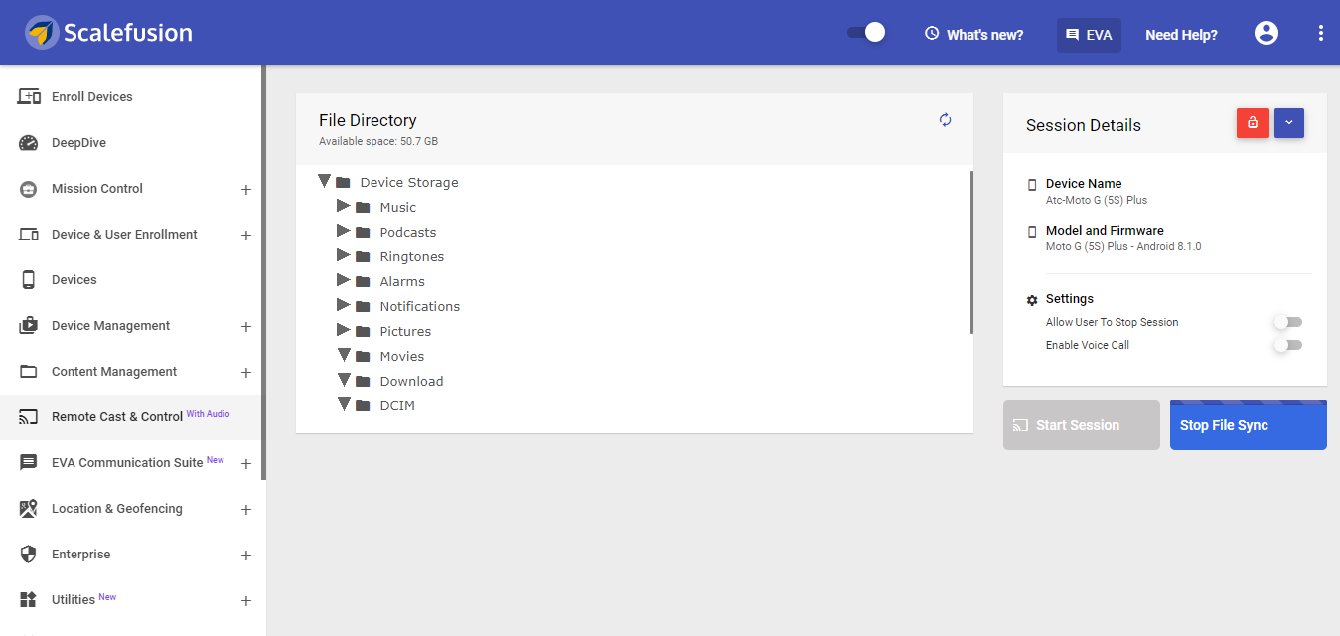Image resolution: width=1340 pixels, height=636 pixels.
Task: Open the EVA button in header
Action: tap(1089, 35)
